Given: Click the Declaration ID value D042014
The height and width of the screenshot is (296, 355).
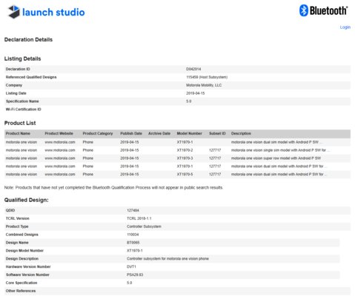Looking at the screenshot, I should point(193,69).
